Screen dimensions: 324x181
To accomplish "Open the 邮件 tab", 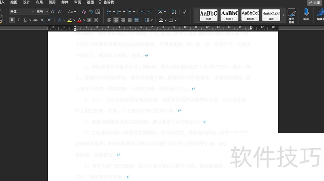I will click(65, 2).
